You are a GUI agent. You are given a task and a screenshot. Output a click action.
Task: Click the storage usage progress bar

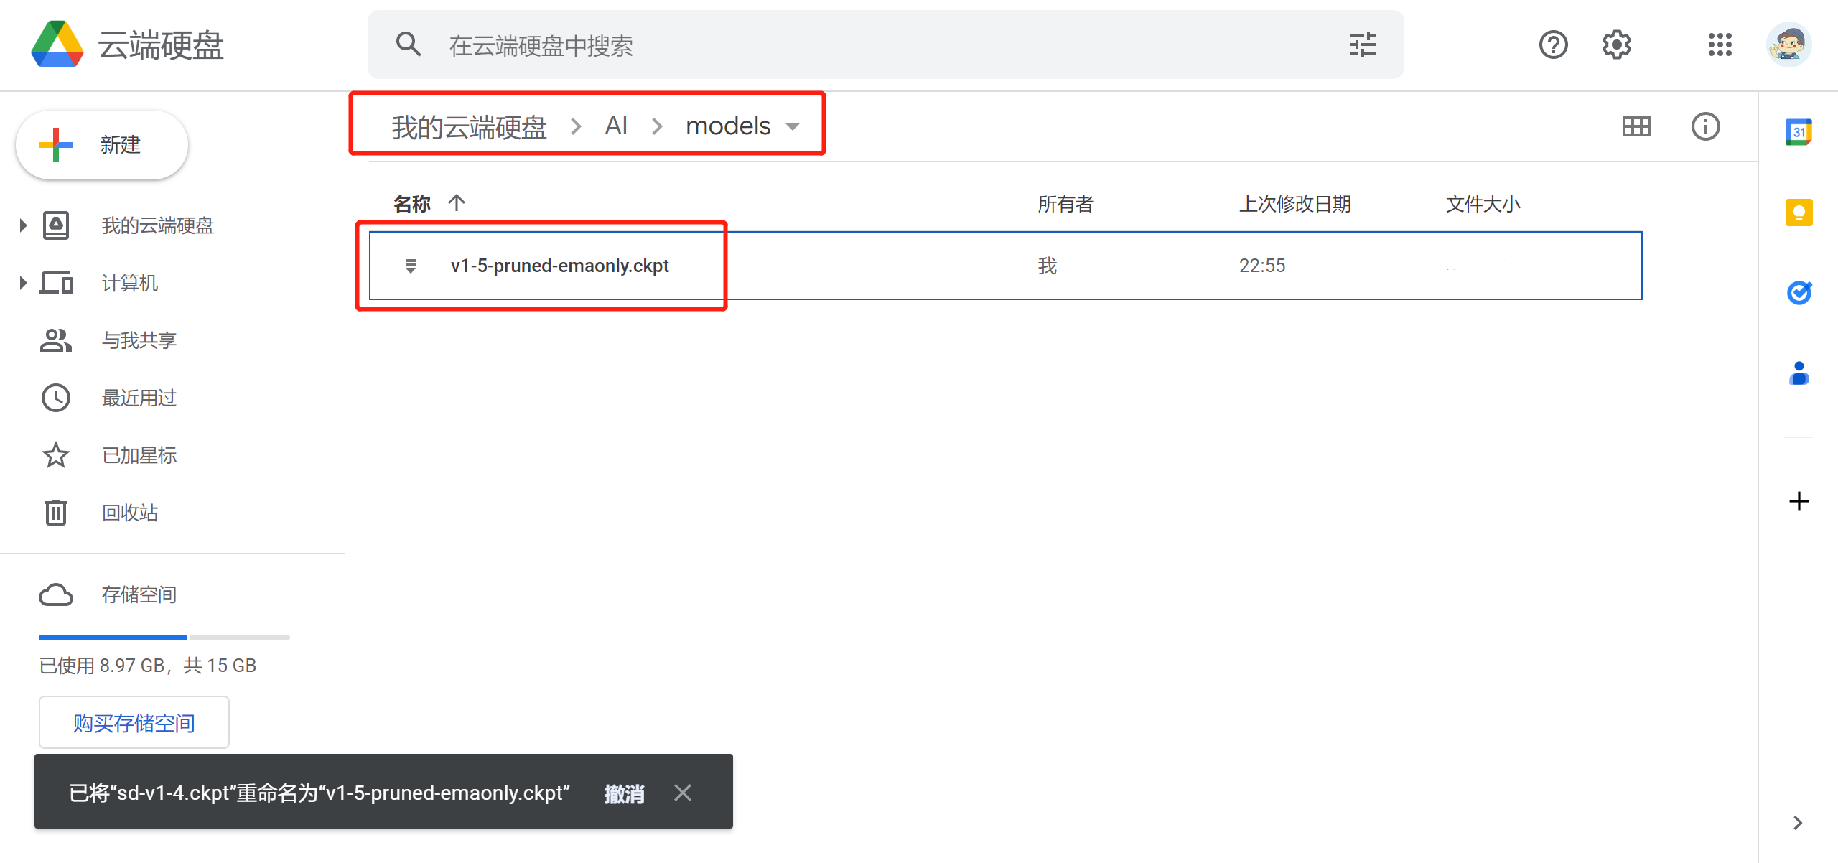[x=164, y=637]
